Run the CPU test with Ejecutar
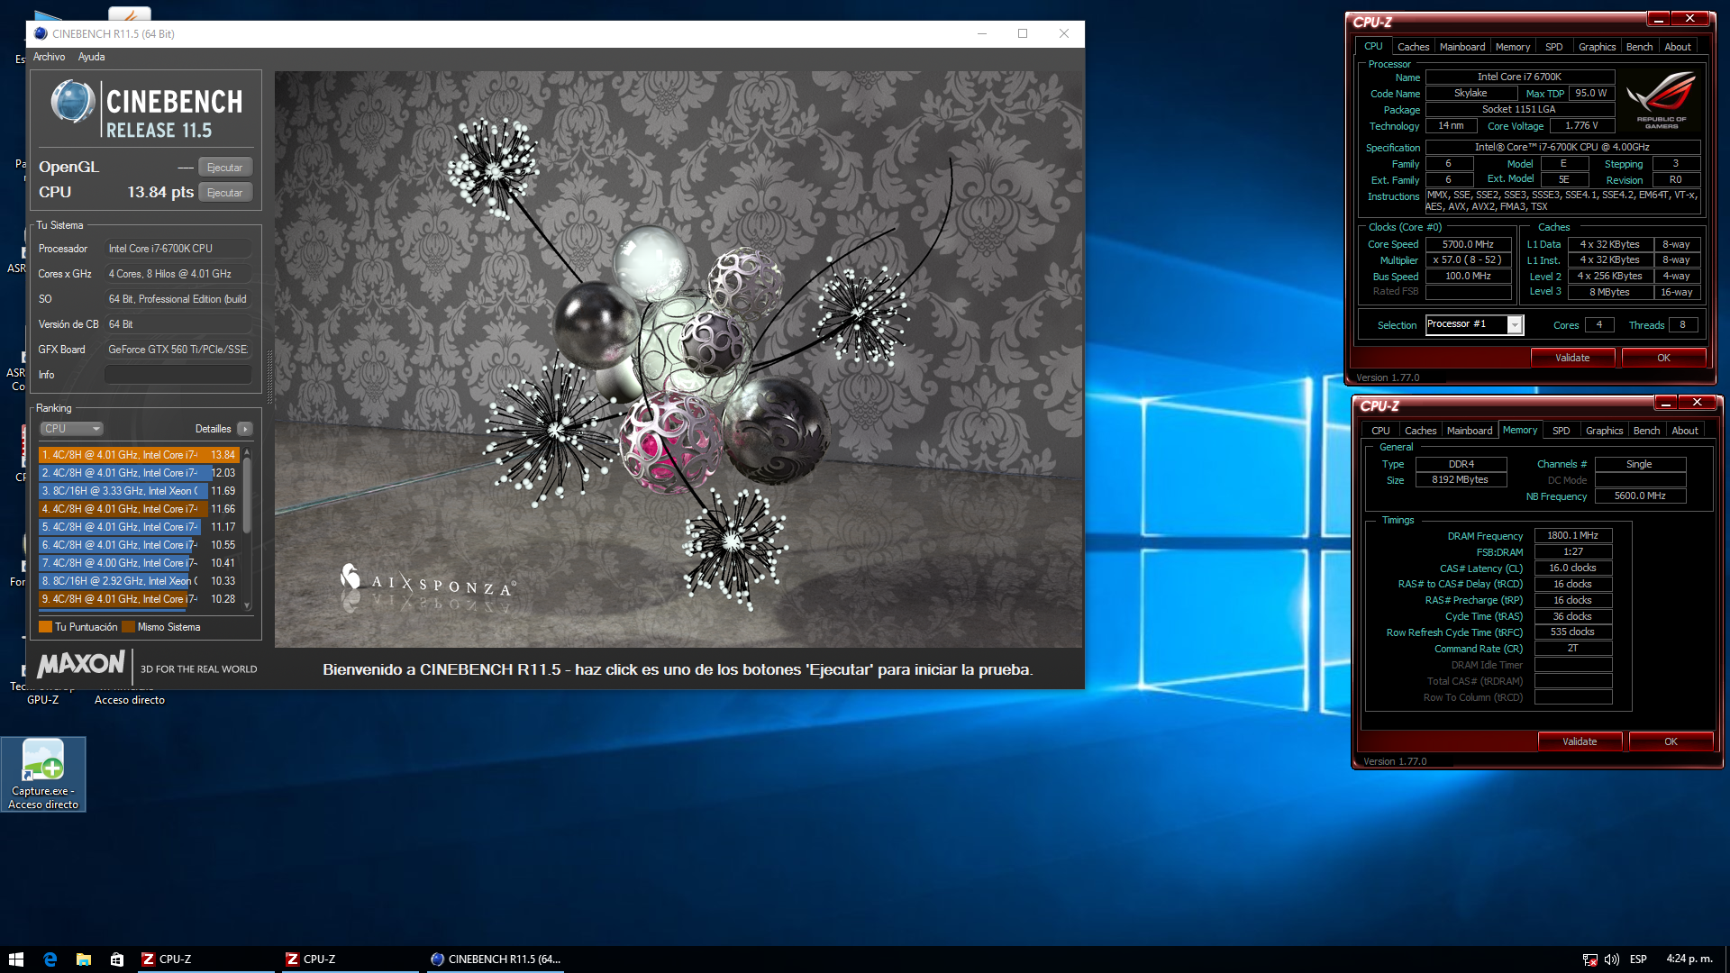The width and height of the screenshot is (1730, 973). pos(224,193)
